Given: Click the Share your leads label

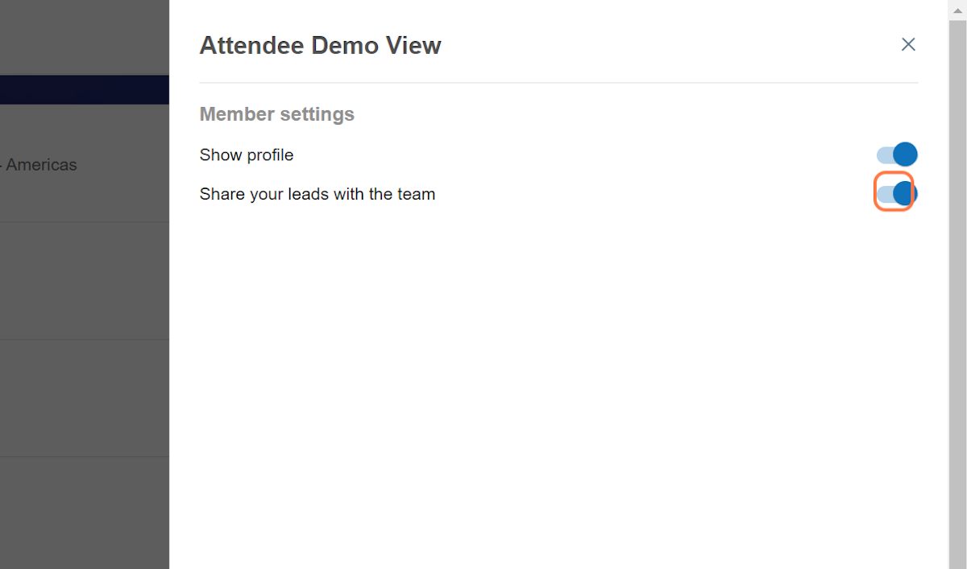Looking at the screenshot, I should [317, 193].
